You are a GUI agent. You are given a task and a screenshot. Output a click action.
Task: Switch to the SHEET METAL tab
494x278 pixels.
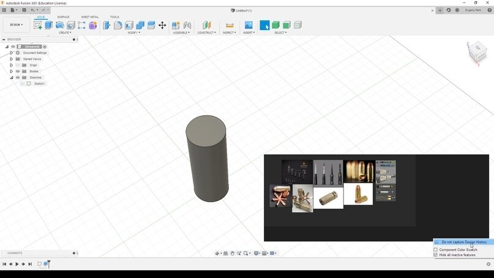click(90, 17)
